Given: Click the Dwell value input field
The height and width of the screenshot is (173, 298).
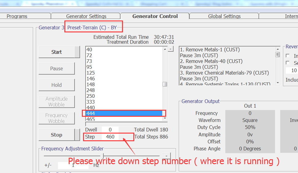Looking at the screenshot, I should (110, 130).
